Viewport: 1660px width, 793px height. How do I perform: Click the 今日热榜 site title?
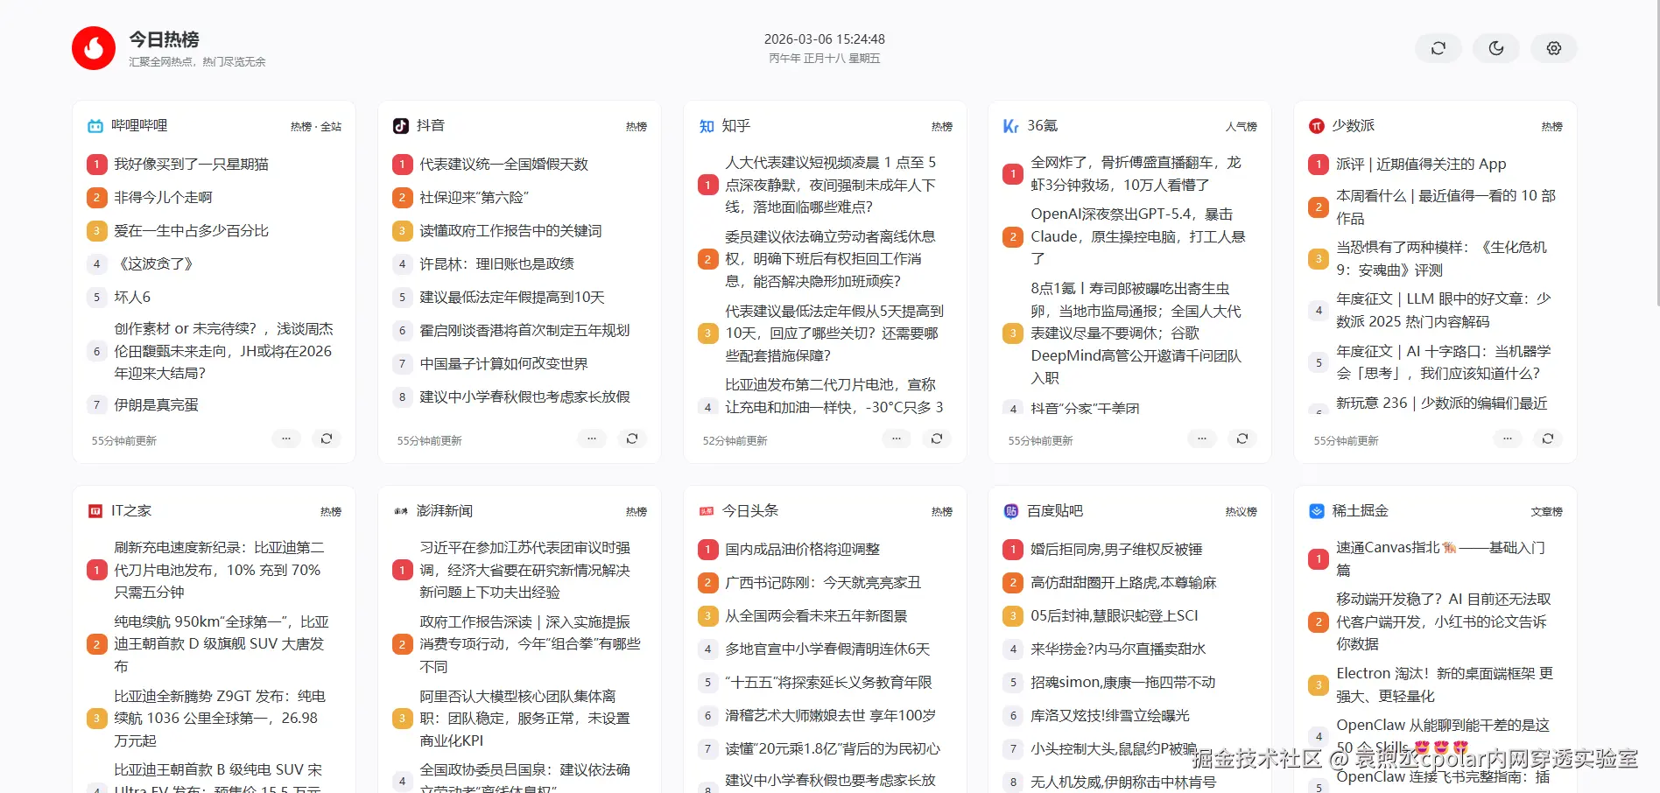click(x=164, y=39)
